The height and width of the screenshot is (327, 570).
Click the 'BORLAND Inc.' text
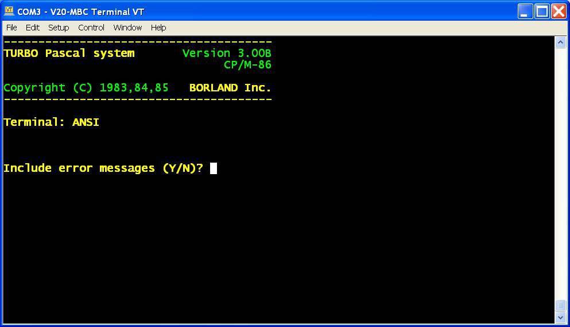click(230, 88)
